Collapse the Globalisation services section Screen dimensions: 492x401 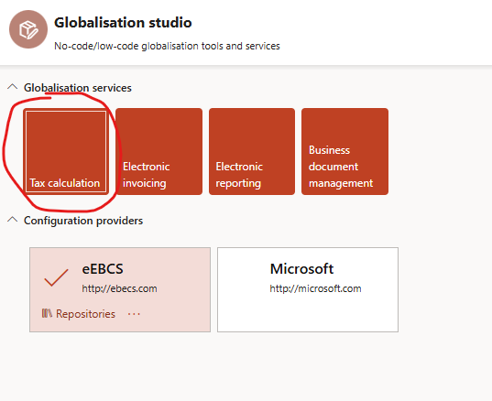tap(13, 87)
